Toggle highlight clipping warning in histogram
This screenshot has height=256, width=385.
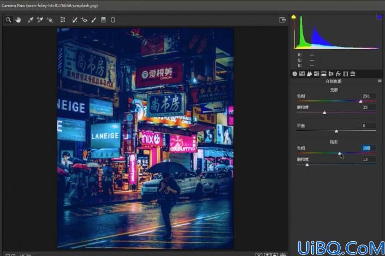coord(379,17)
